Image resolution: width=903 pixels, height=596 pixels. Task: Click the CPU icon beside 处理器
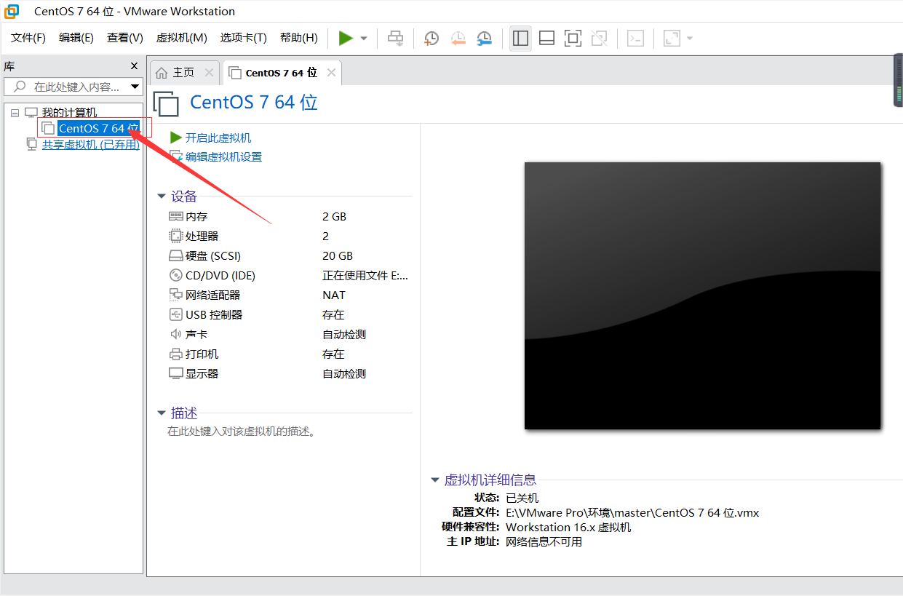click(175, 236)
